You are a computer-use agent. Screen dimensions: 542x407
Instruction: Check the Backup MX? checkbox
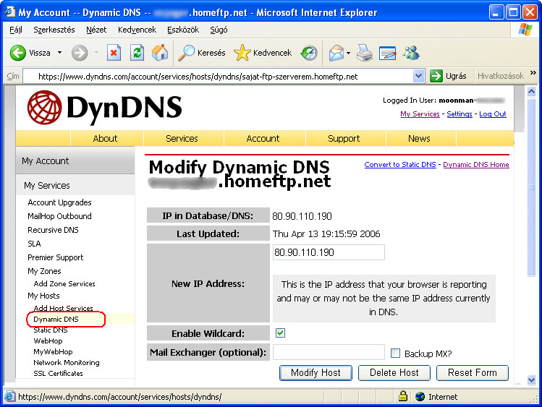click(395, 354)
